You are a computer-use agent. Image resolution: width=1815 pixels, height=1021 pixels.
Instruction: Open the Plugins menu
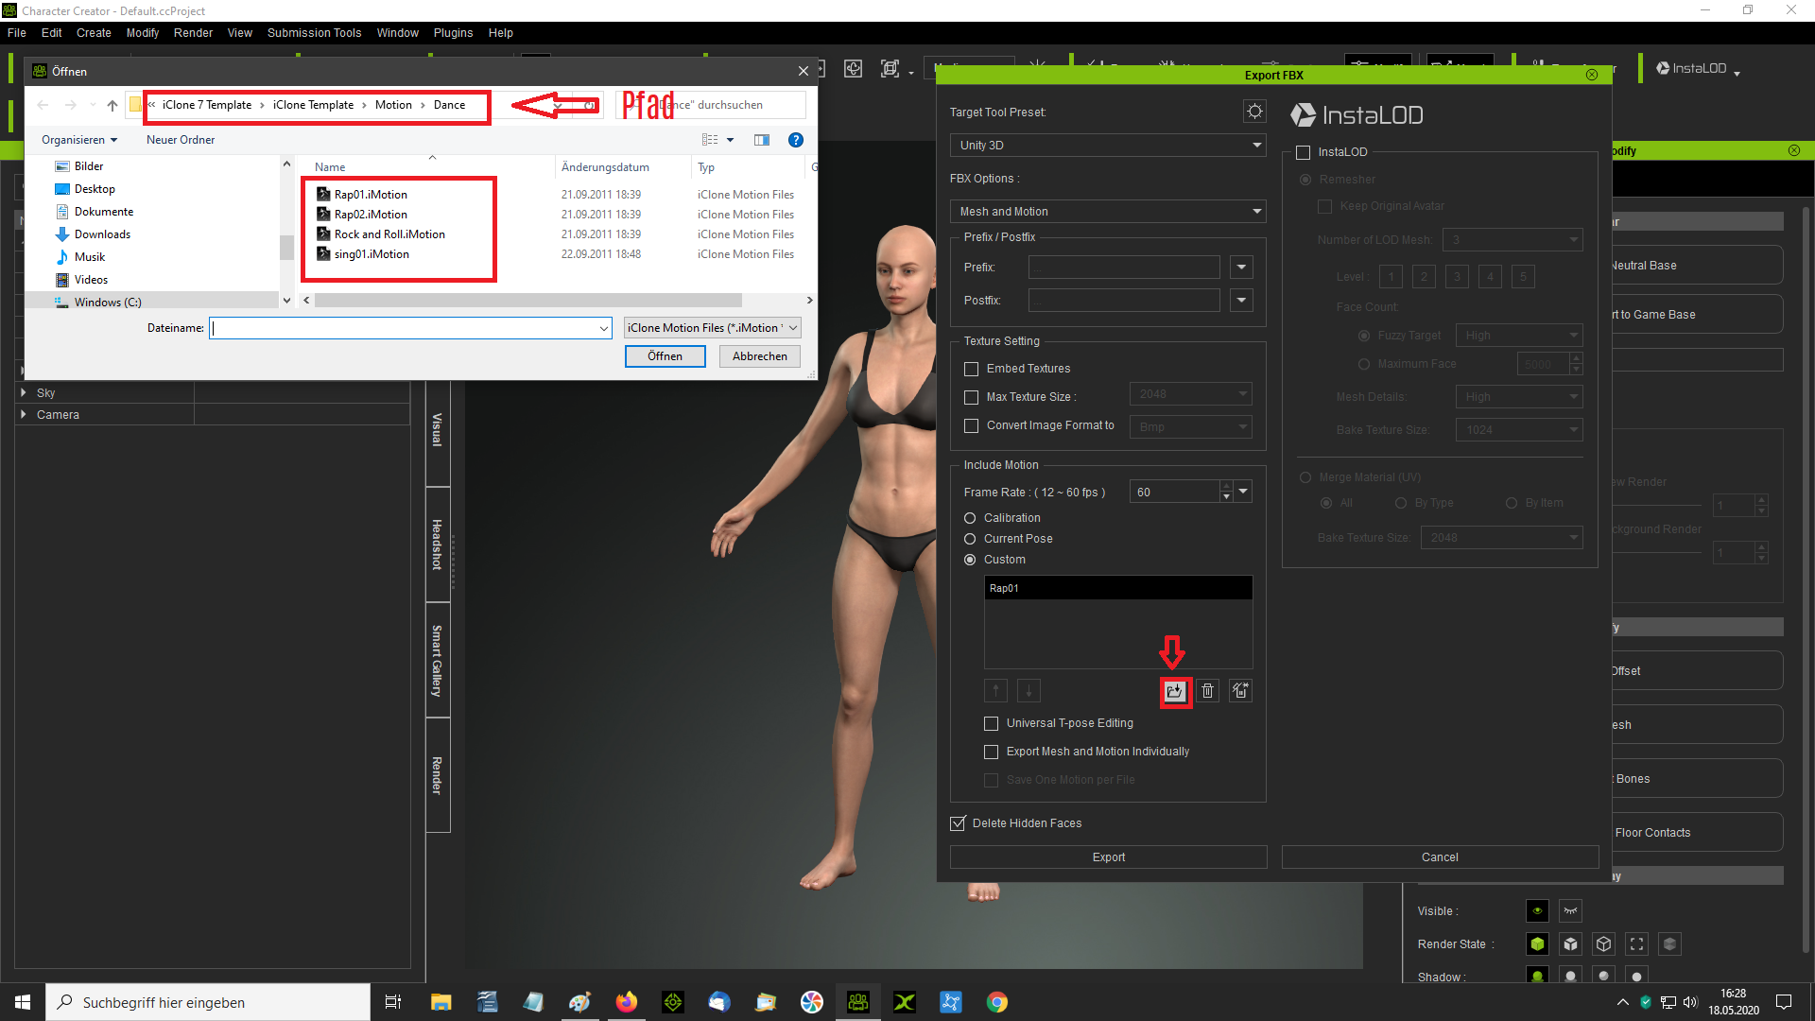click(x=453, y=32)
